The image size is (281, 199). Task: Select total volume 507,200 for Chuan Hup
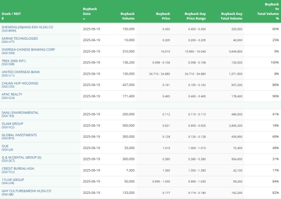237,85
